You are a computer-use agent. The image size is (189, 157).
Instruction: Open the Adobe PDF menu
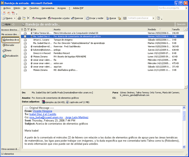tap(78, 8)
